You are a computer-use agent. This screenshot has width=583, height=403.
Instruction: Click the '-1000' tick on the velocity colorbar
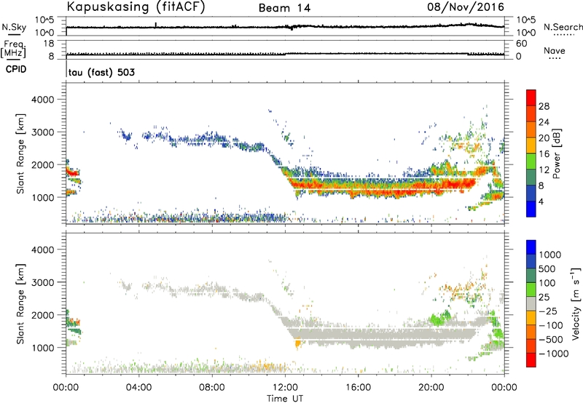(x=554, y=354)
